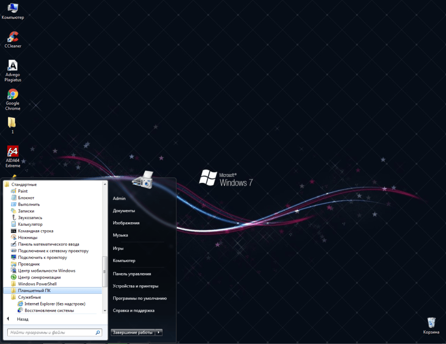
Task: Open Игры from Start menu
Action: pyautogui.click(x=118, y=248)
